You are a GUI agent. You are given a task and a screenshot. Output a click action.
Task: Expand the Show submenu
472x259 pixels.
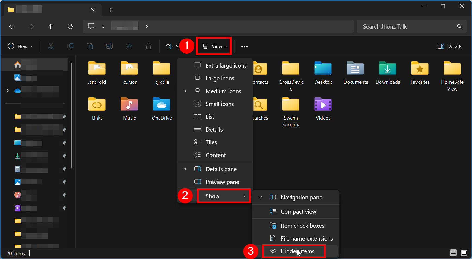(223, 196)
